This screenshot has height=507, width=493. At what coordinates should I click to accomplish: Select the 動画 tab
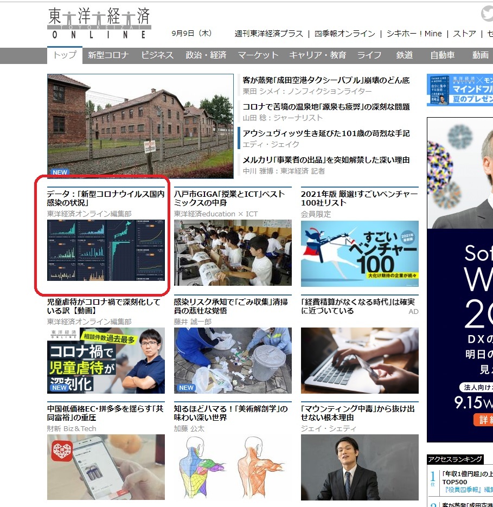coord(480,55)
